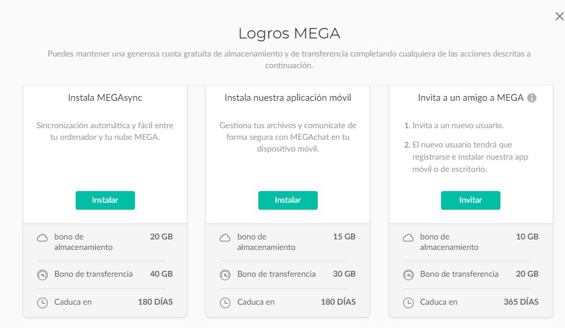Click cloud storage icon in mobile app card
565x328 pixels.
point(225,238)
